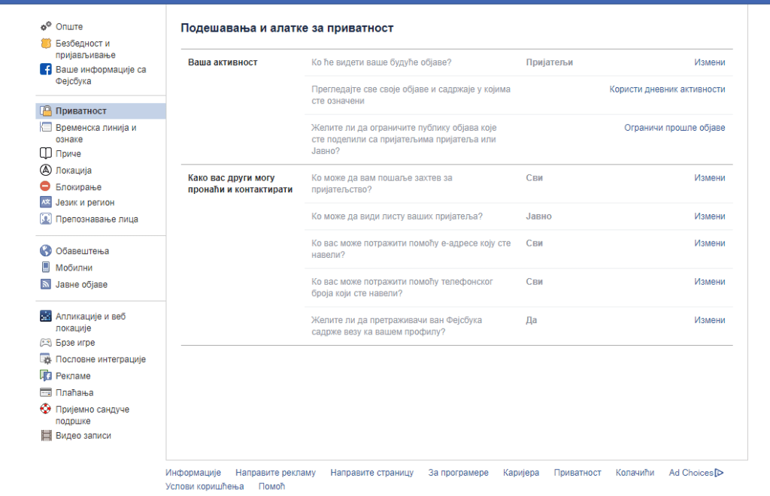Open the Каријера page link
This screenshot has height=496, width=770.
(523, 472)
